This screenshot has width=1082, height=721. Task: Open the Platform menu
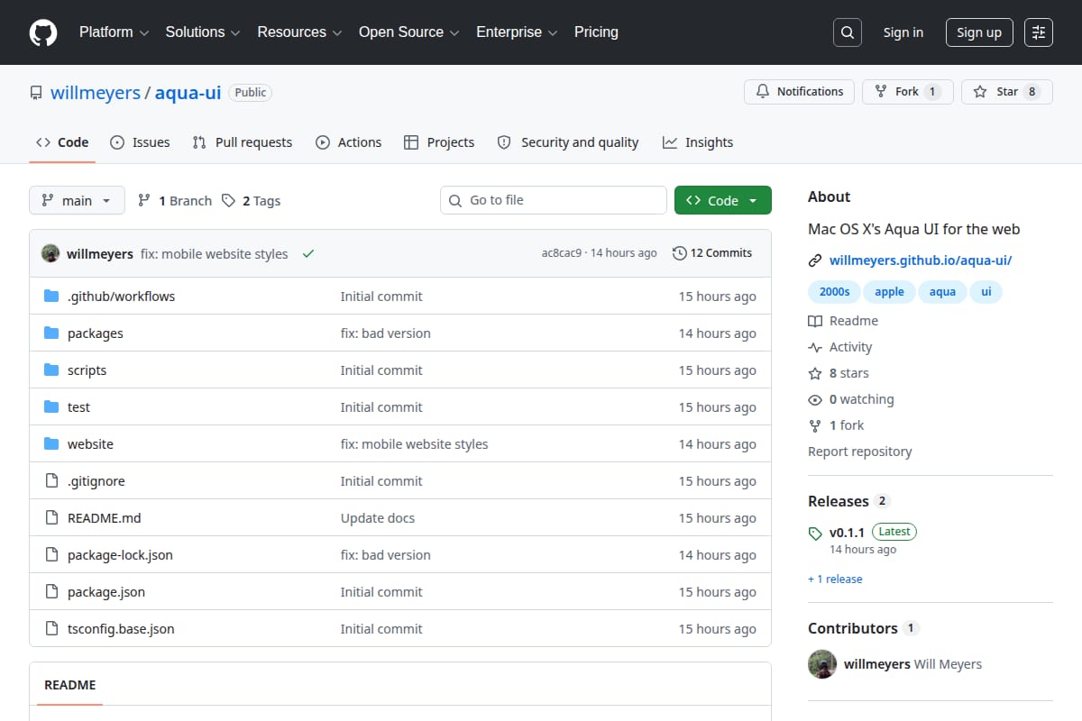pos(114,32)
